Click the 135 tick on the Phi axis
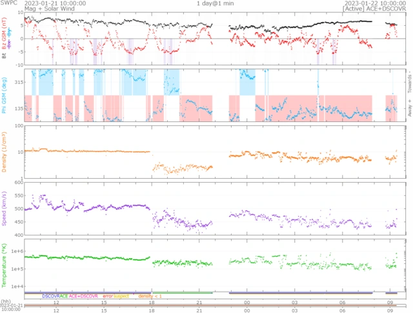The image size is (413, 313). pyautogui.click(x=19, y=108)
